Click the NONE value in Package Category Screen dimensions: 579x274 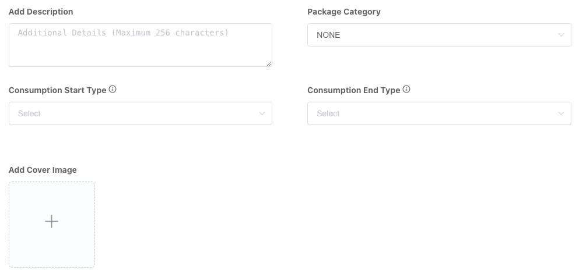point(328,35)
